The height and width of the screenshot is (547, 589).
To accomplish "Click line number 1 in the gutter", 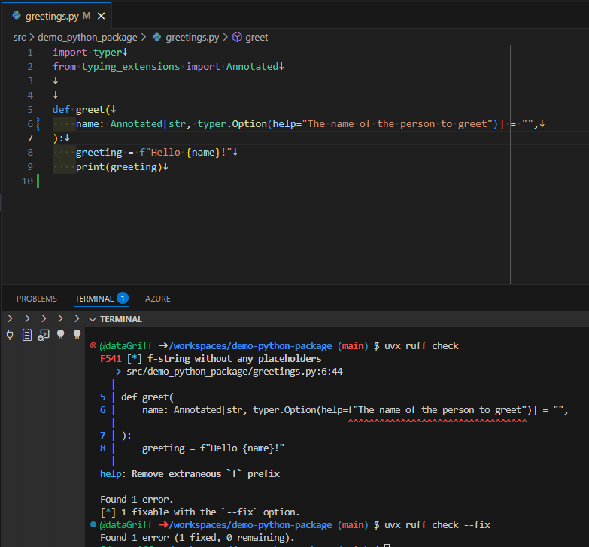I will pyautogui.click(x=30, y=53).
